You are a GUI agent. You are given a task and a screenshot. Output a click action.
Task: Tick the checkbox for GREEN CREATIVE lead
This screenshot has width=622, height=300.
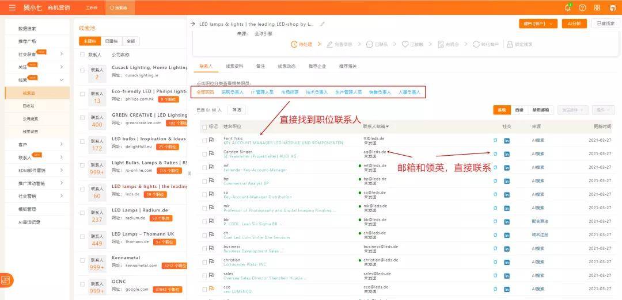(82, 118)
